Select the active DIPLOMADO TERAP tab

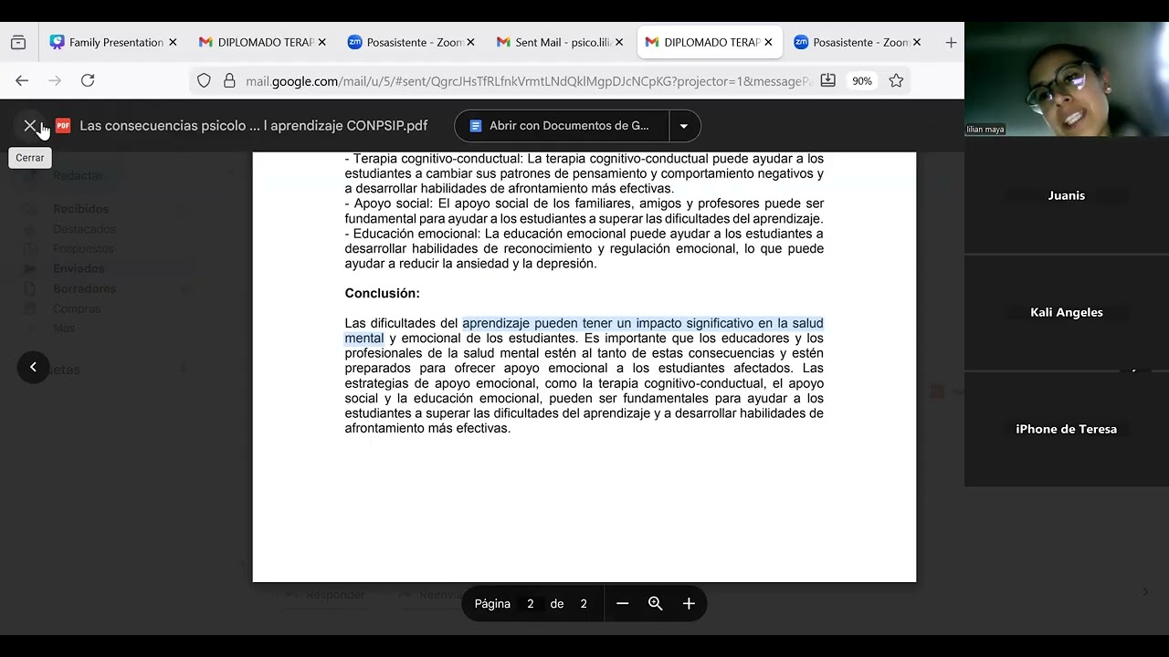coord(710,42)
